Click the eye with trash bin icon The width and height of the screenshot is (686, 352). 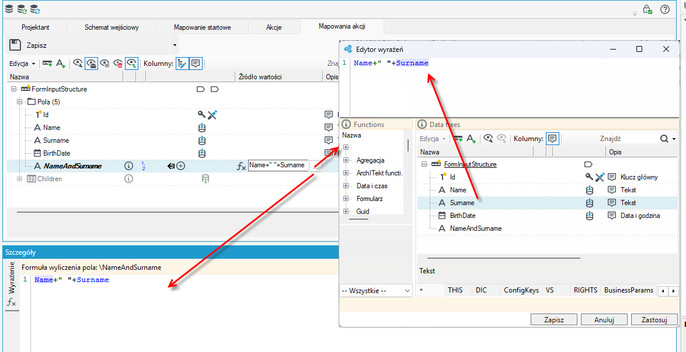point(118,64)
